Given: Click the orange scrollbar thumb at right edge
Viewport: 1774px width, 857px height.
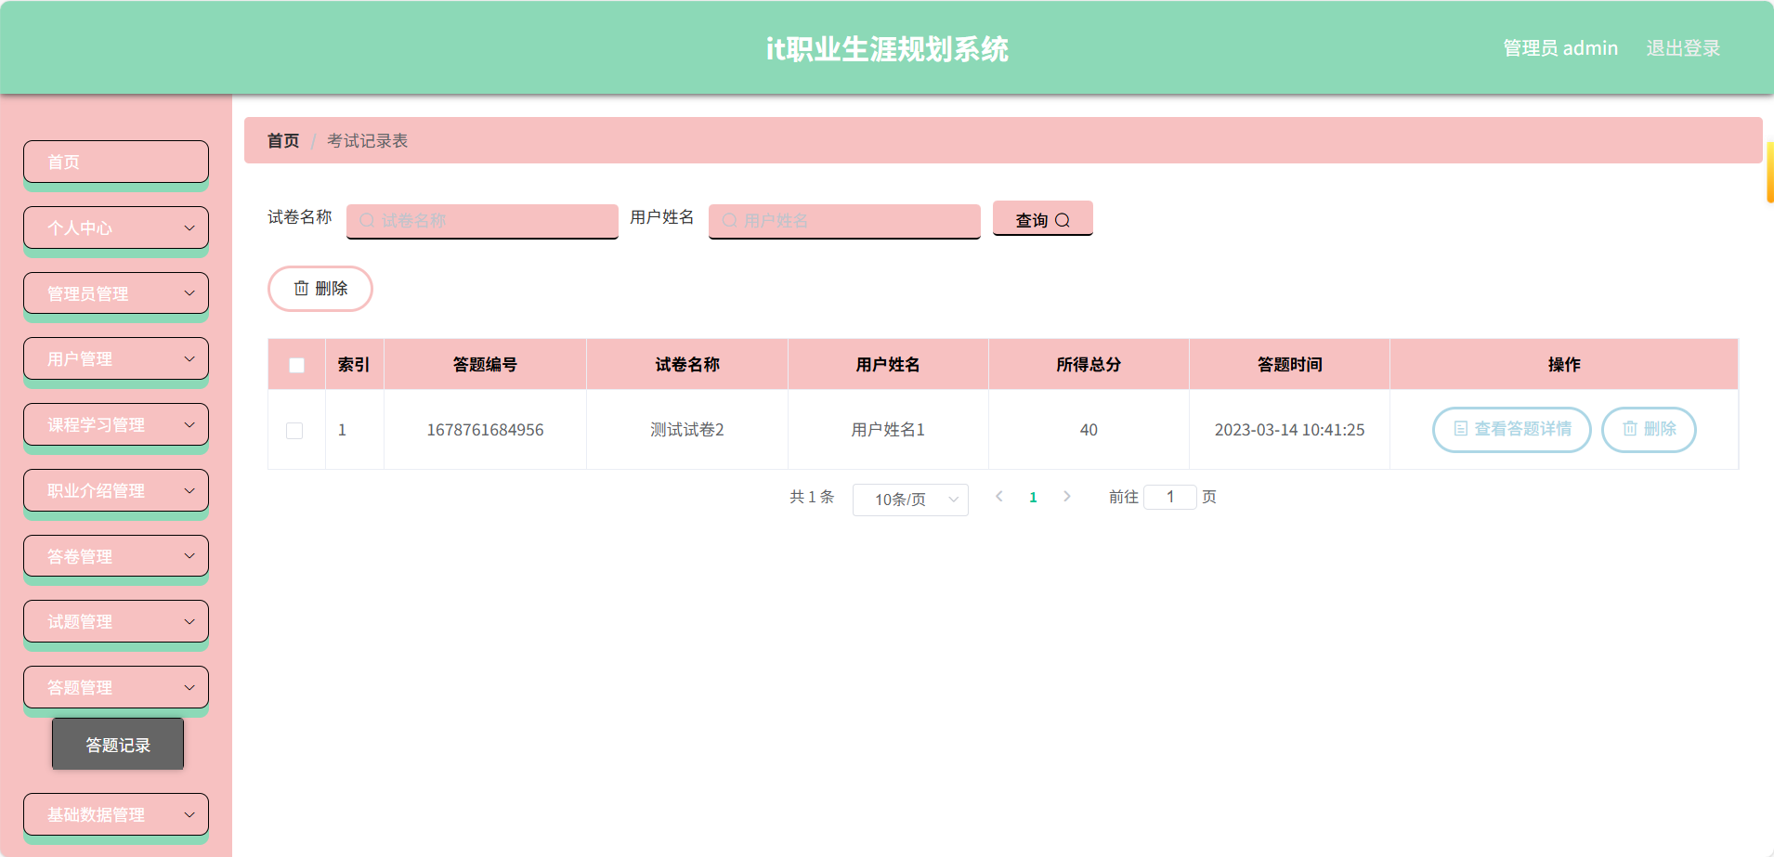Looking at the screenshot, I should [x=1770, y=172].
